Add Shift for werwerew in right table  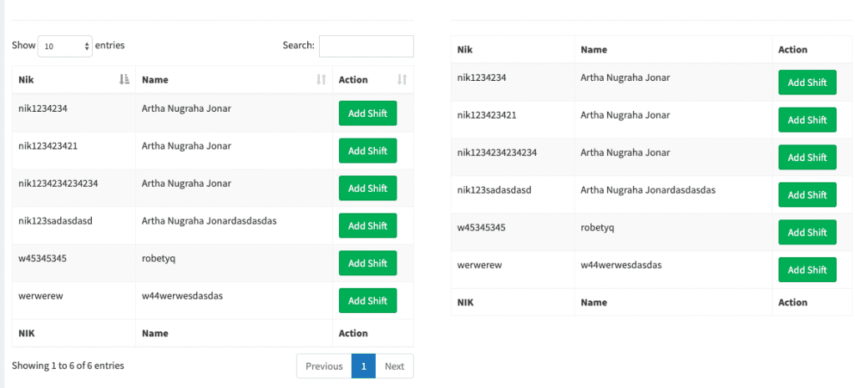point(807,270)
